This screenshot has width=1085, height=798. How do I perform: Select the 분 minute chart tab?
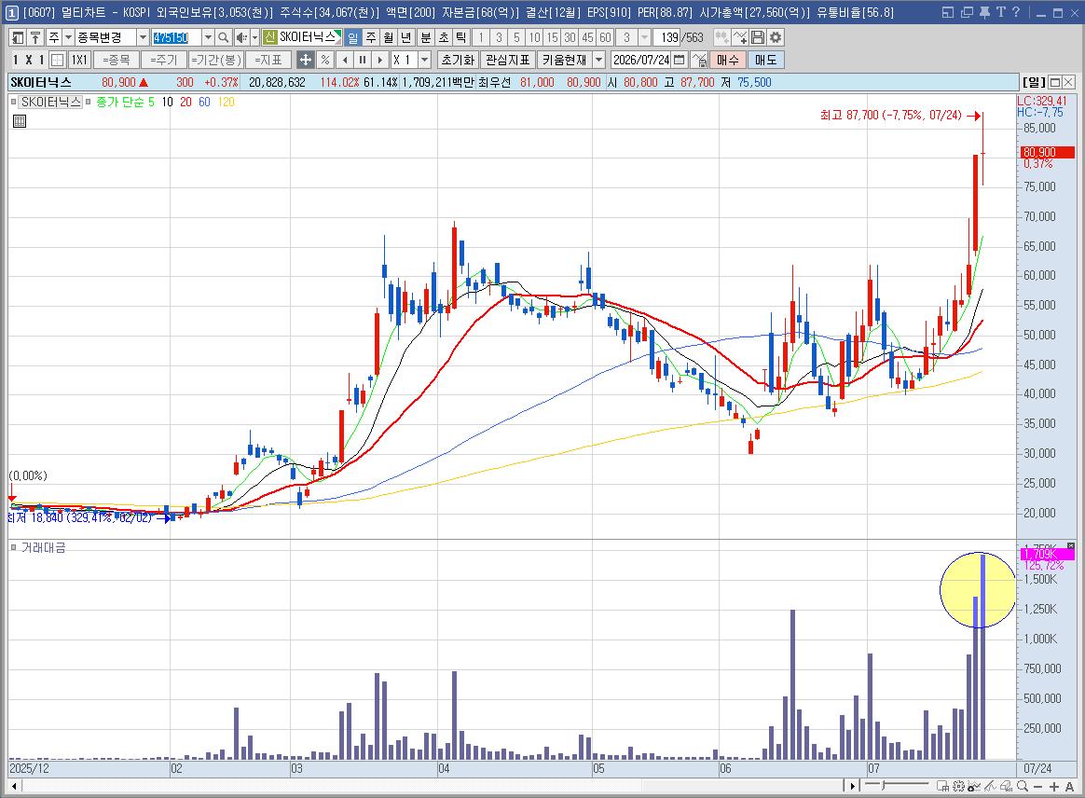pyautogui.click(x=425, y=37)
